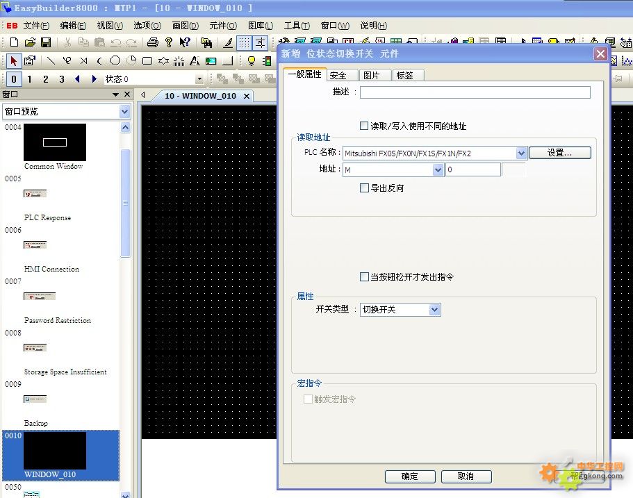Click the 描述 input field
The height and width of the screenshot is (498, 633).
tap(475, 92)
